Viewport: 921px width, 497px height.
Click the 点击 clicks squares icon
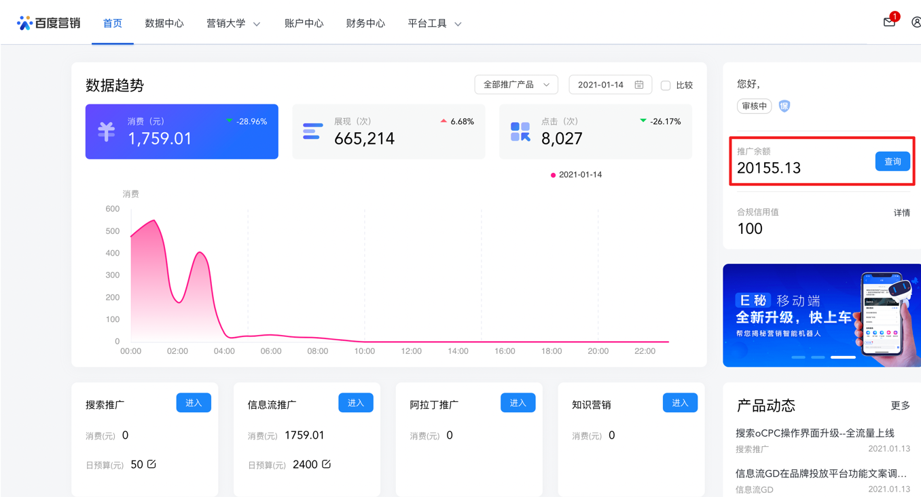point(520,132)
